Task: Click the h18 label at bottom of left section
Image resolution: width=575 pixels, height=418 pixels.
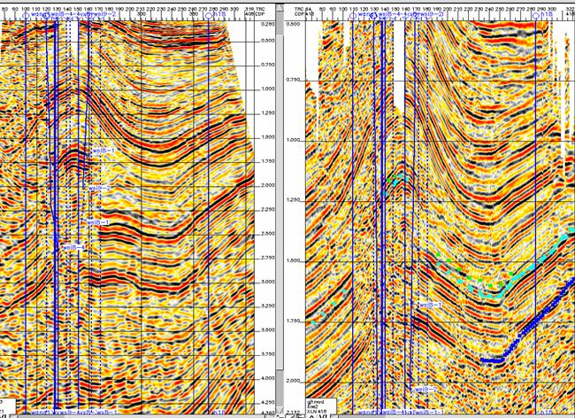Action: click(218, 412)
